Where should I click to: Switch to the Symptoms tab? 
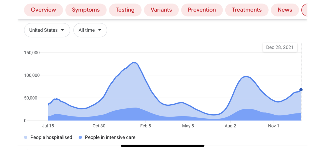(86, 10)
